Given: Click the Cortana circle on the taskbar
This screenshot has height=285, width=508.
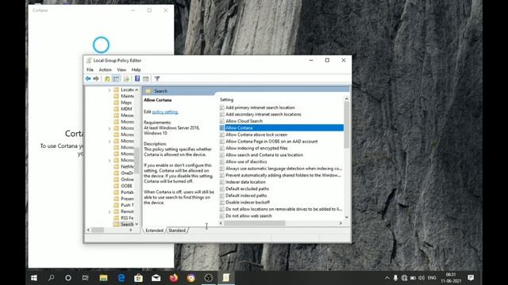Looking at the screenshot, I should [68, 278].
